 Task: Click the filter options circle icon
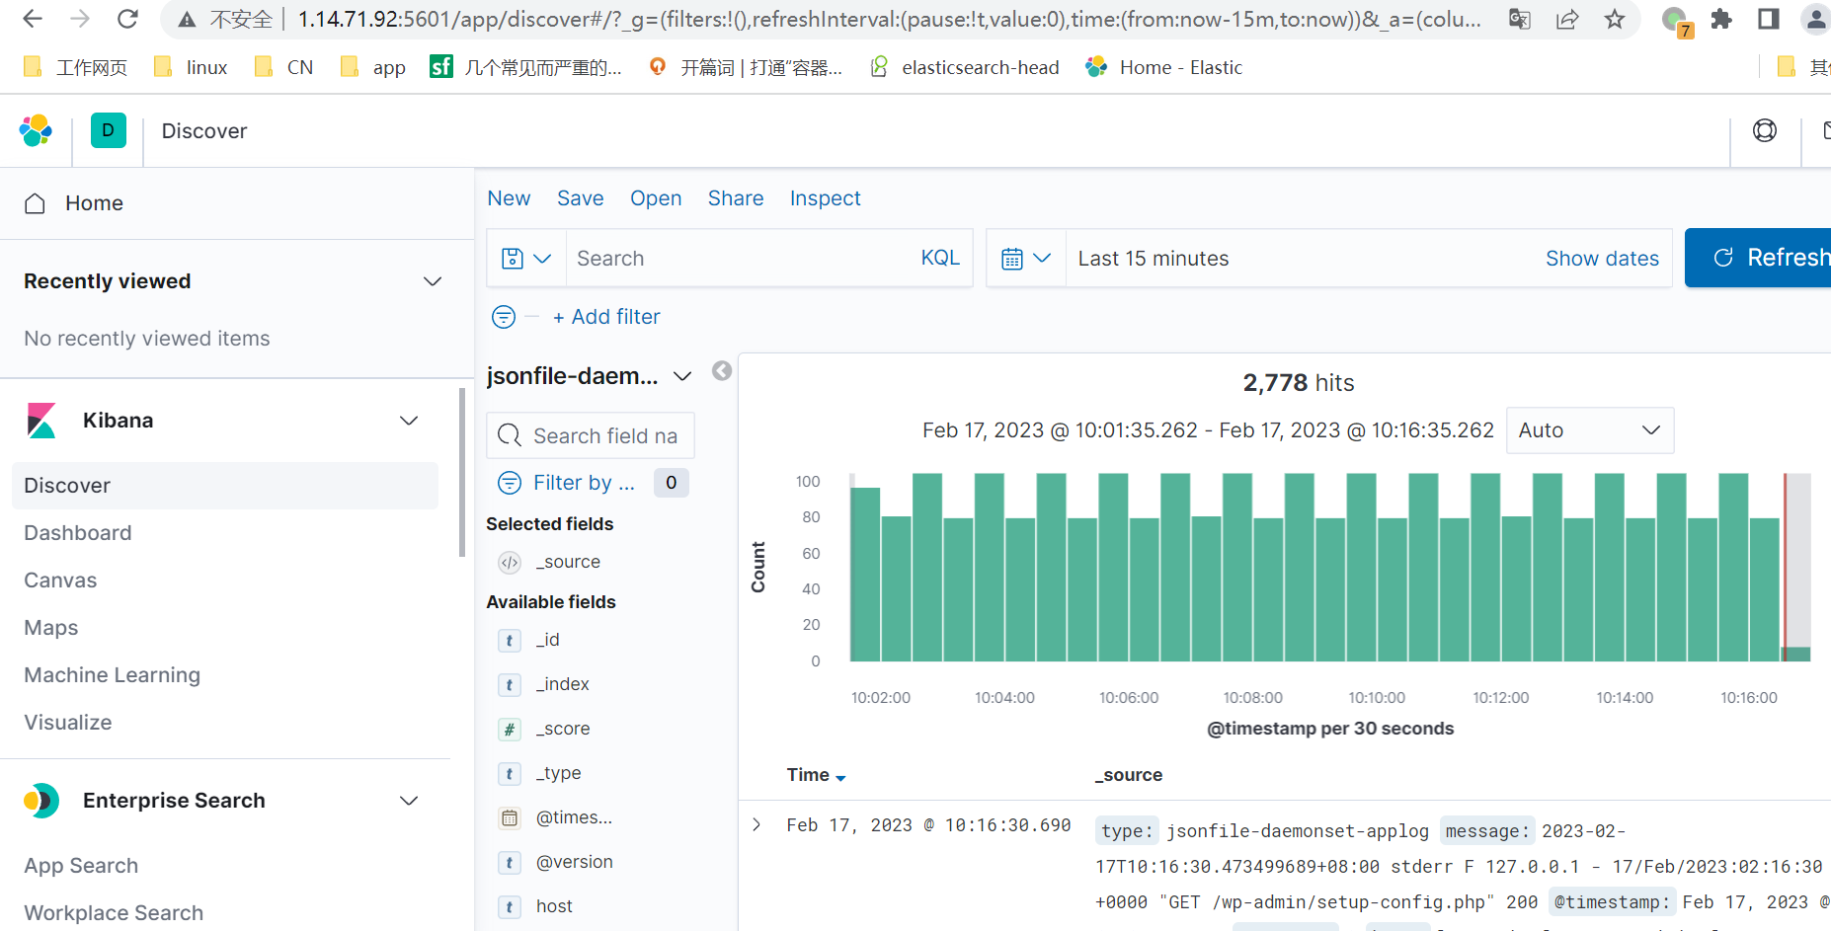504,317
